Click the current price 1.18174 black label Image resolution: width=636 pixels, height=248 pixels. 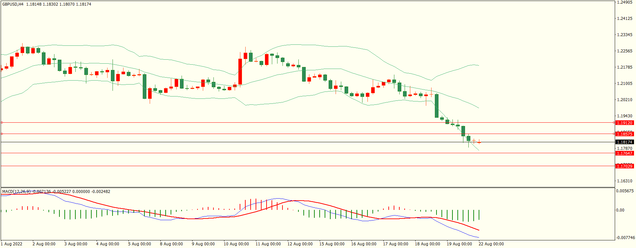624,142
